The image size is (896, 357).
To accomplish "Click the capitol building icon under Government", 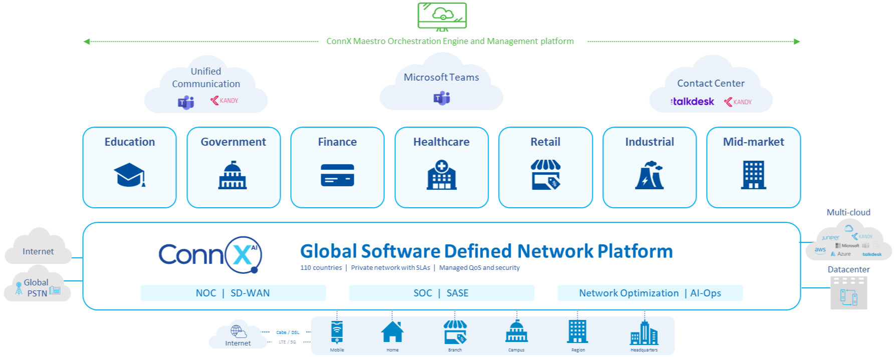I will click(x=233, y=175).
